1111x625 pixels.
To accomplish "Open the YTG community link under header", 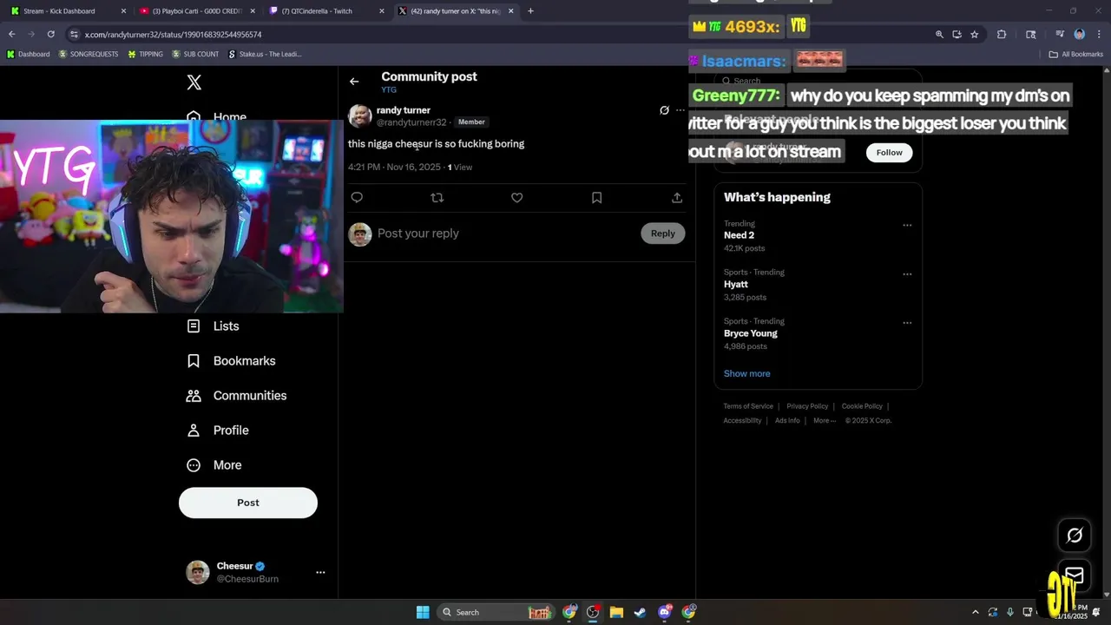I will (x=389, y=90).
